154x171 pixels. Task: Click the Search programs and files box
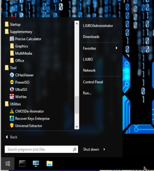pos(41,149)
